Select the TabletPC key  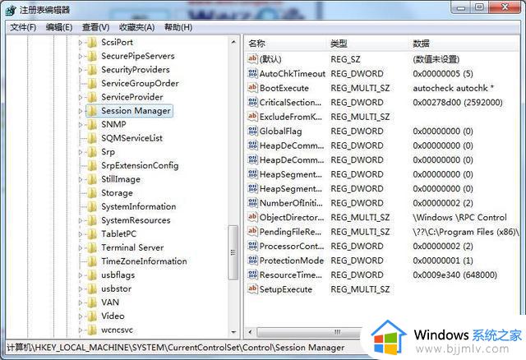[118, 234]
